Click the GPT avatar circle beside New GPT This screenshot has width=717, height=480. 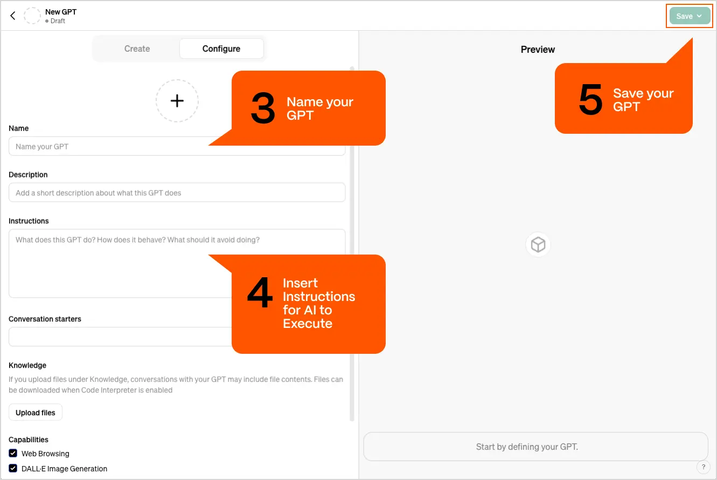point(32,15)
